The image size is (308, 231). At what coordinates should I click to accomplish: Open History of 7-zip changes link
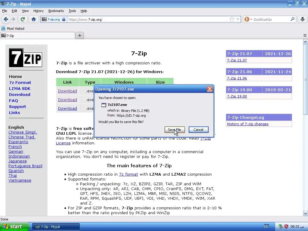(x=248, y=124)
